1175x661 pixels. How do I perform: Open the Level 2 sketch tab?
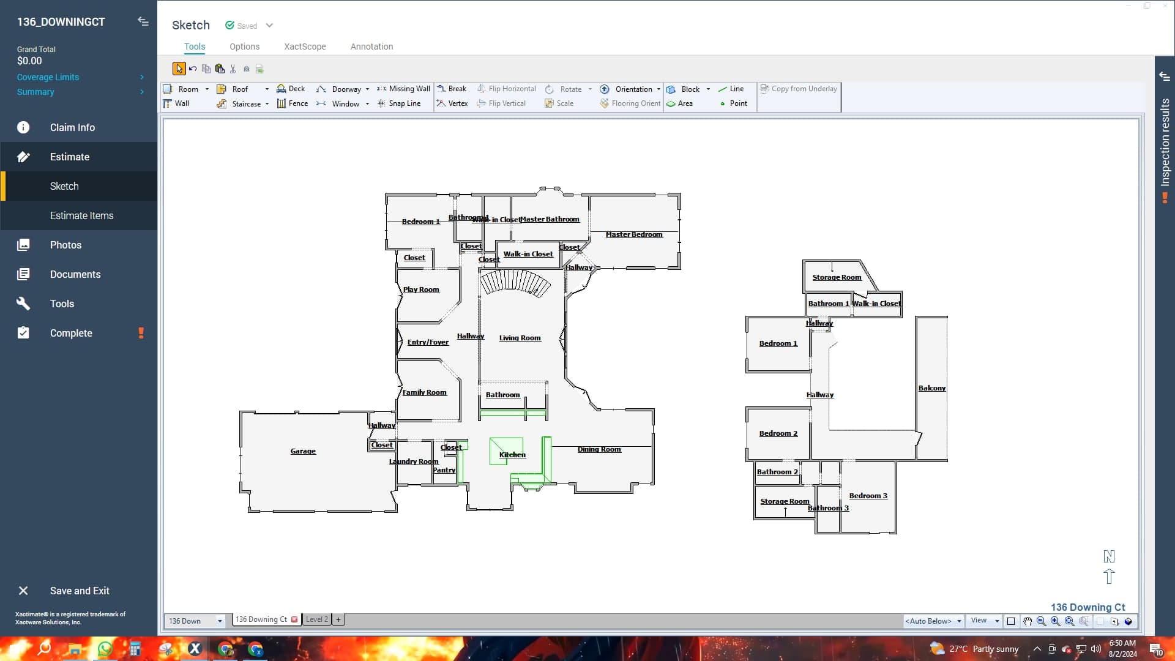[x=317, y=619]
